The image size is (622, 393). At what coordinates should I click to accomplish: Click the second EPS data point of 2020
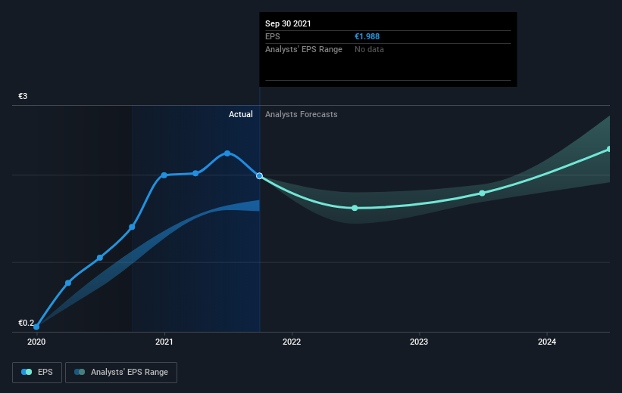(68, 283)
